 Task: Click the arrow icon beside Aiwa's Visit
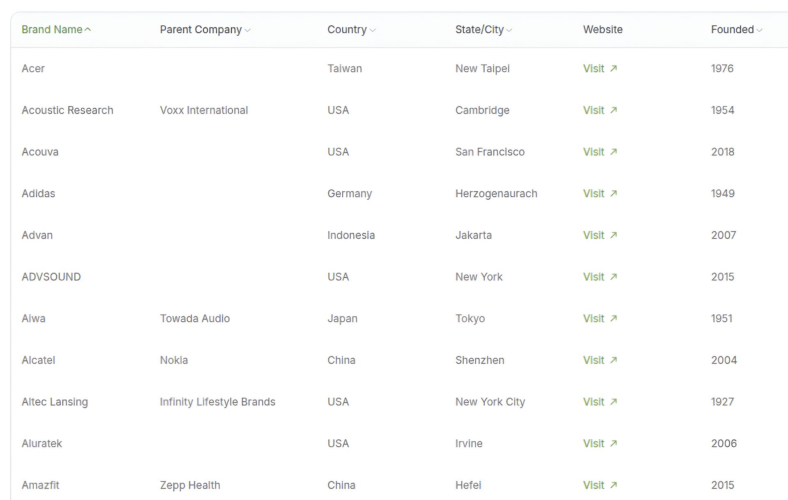[x=613, y=318]
